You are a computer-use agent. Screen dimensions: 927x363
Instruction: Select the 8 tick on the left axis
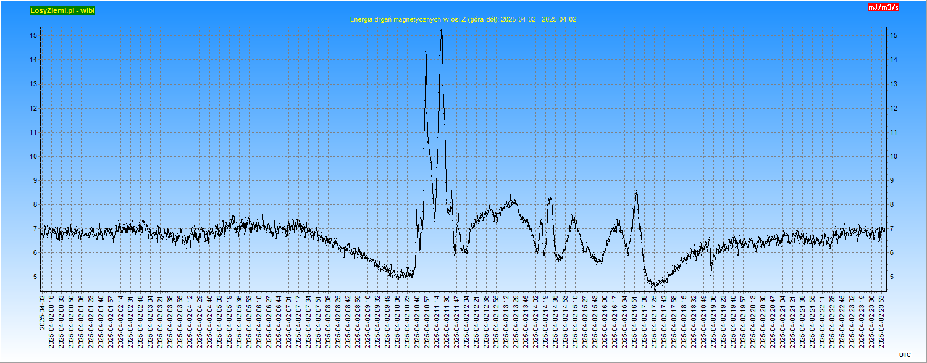pos(34,205)
